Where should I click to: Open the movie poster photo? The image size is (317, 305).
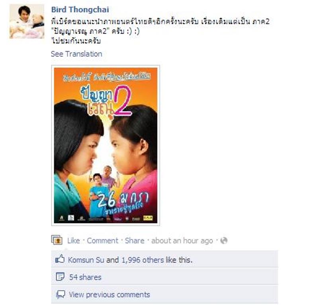[x=106, y=145]
